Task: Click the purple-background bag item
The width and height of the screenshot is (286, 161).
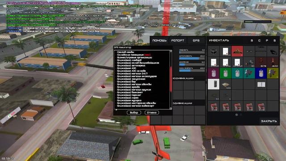Action: click(x=214, y=73)
